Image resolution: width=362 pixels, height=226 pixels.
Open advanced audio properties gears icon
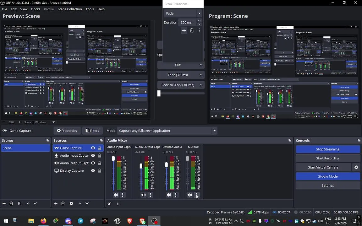pos(109,203)
